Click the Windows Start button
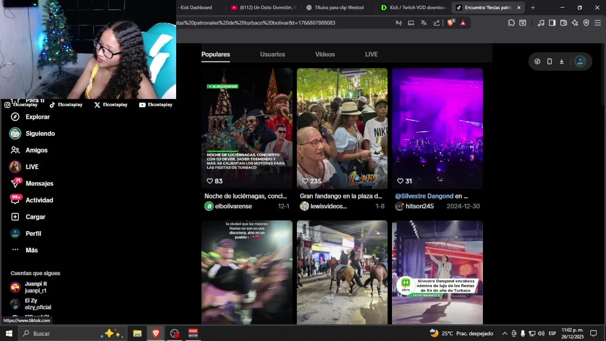The image size is (606, 341). tap(9, 333)
